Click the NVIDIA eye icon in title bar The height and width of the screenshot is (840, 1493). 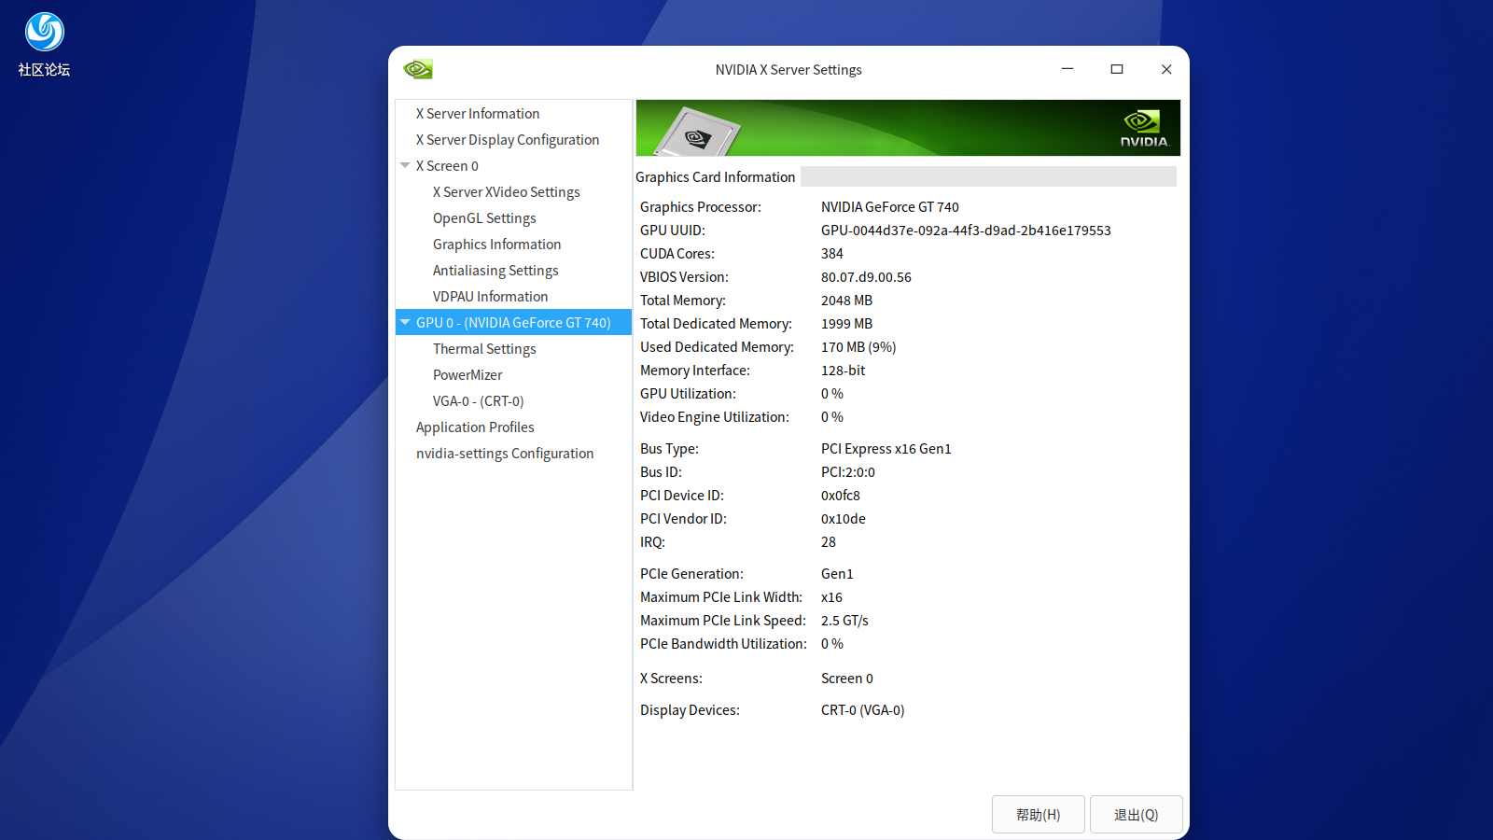tap(418, 69)
